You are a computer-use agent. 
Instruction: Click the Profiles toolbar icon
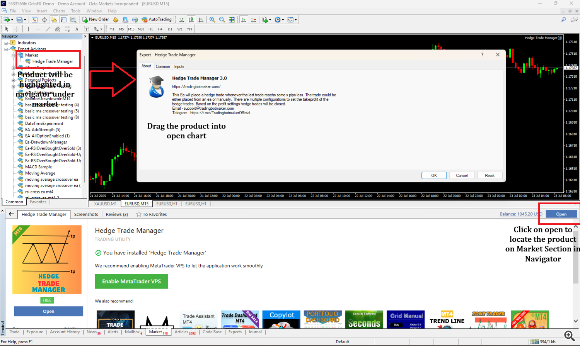pyautogui.click(x=19, y=20)
